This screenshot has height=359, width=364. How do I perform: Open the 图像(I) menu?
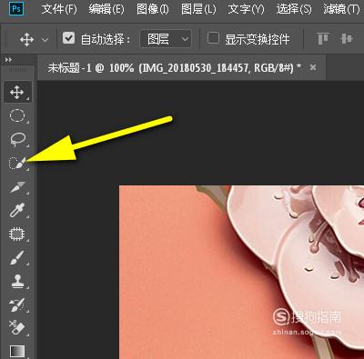pos(153,9)
